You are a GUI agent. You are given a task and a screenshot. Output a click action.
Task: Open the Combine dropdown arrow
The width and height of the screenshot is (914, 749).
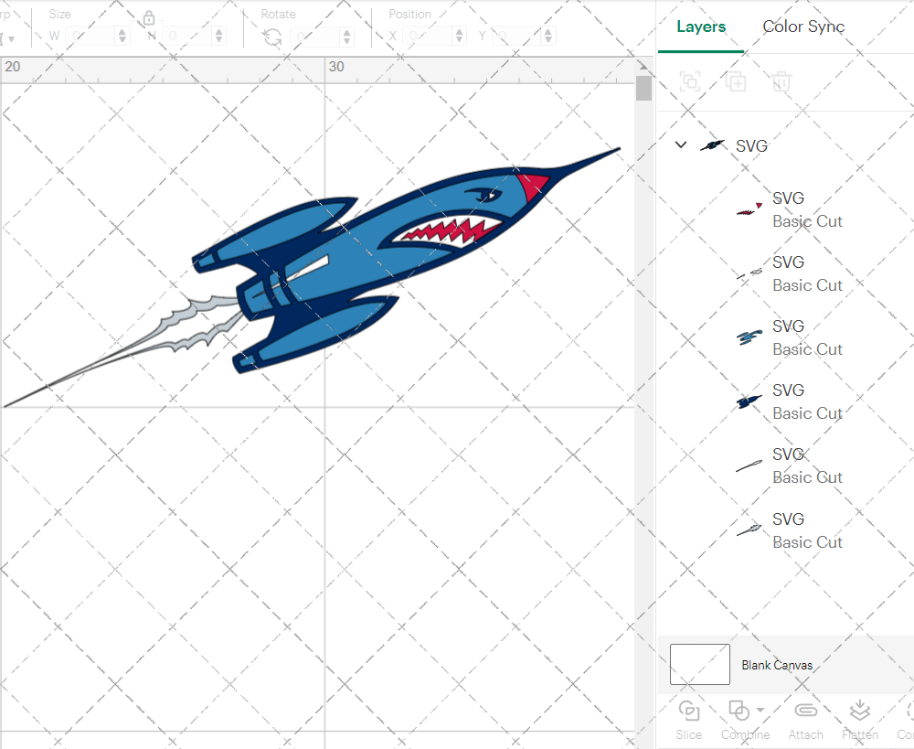click(x=760, y=710)
